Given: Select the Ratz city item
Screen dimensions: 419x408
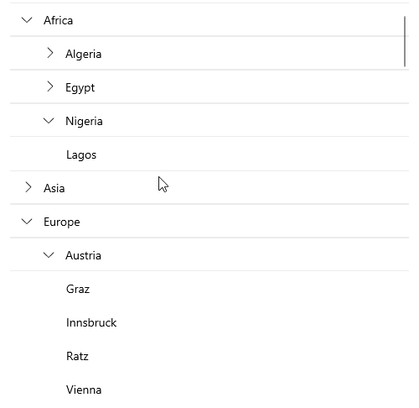Looking at the screenshot, I should coord(77,356).
